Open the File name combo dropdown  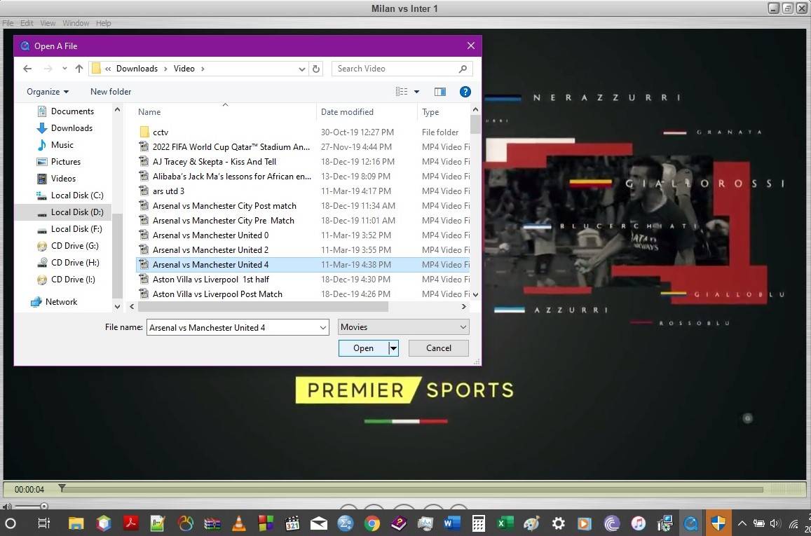(322, 328)
